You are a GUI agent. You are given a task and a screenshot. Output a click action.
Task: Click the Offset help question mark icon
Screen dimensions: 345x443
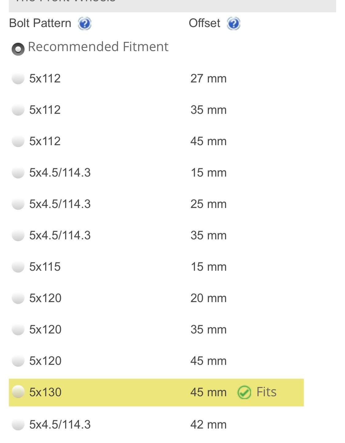tap(233, 24)
